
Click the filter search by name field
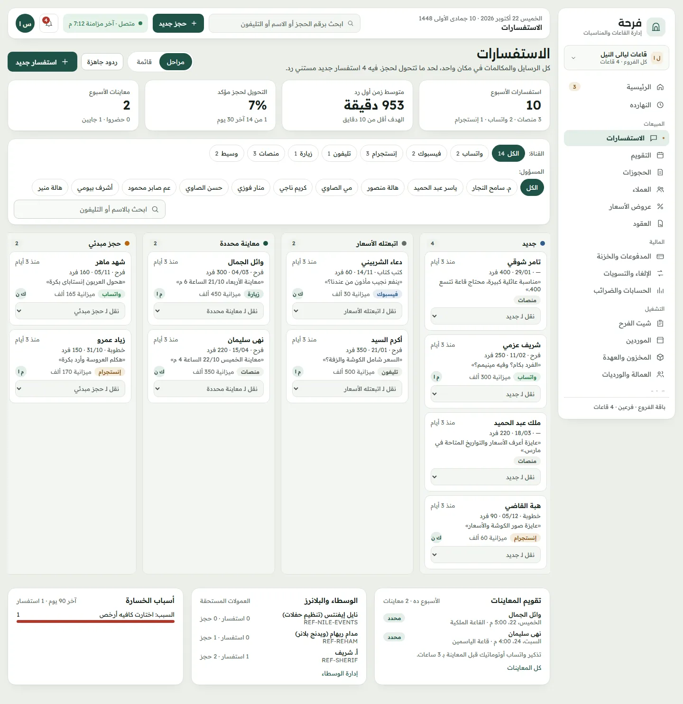pos(90,209)
